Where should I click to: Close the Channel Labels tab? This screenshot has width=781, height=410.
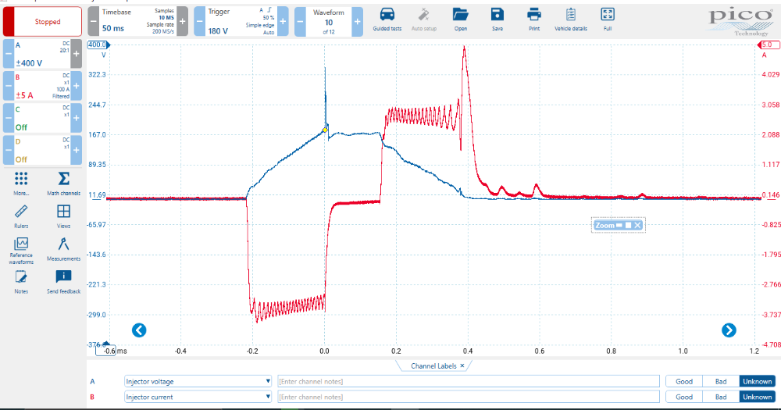point(462,365)
